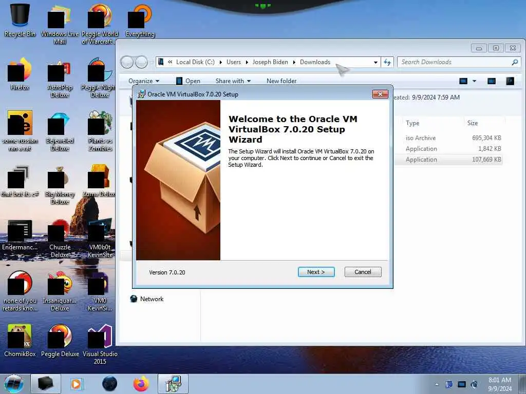Select the Everything desktop icon
This screenshot has height=394, width=526.
(140, 20)
